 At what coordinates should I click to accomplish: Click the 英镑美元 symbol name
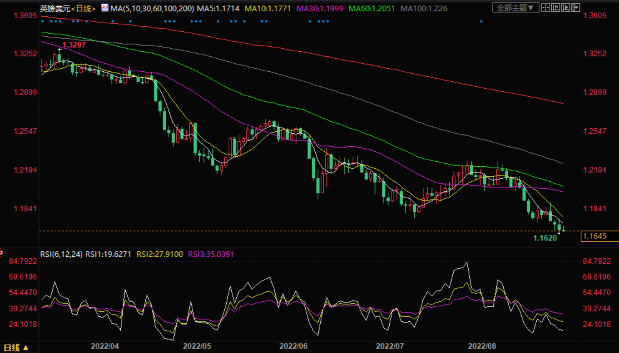(x=55, y=8)
